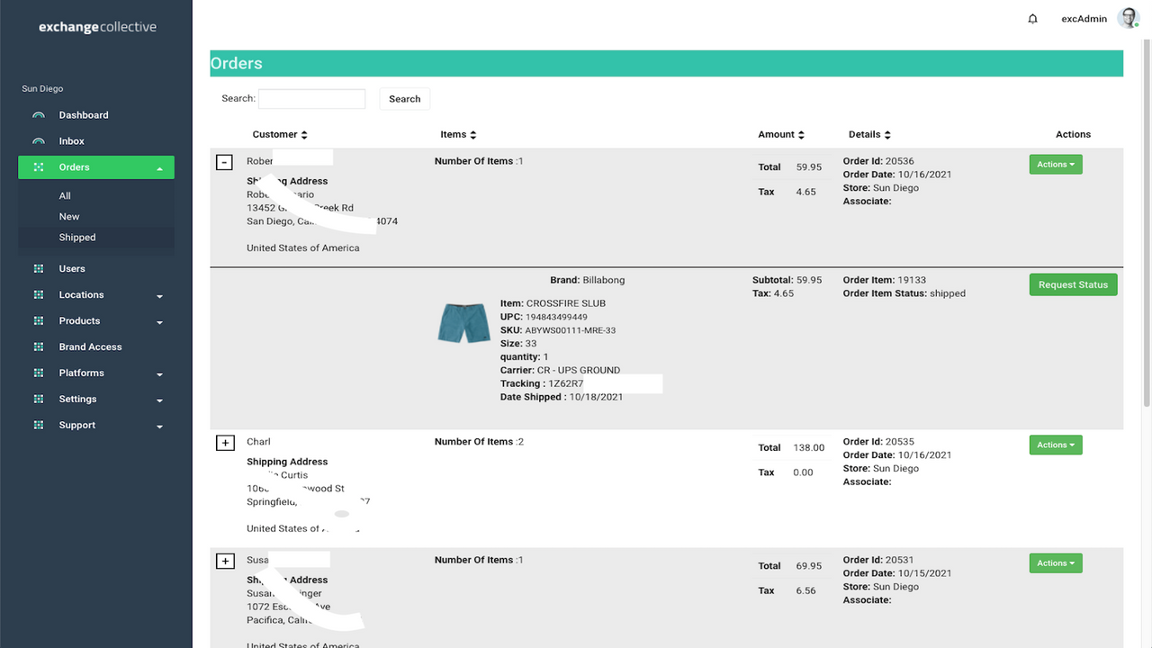Image resolution: width=1152 pixels, height=648 pixels.
Task: Expand the Platforms submenu caret
Action: click(159, 374)
